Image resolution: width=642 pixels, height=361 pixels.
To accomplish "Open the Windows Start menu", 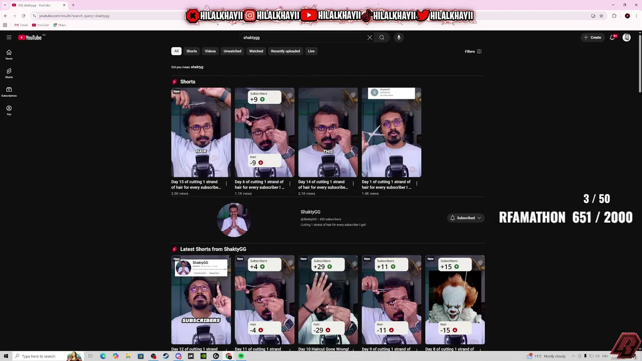I will 6,356.
